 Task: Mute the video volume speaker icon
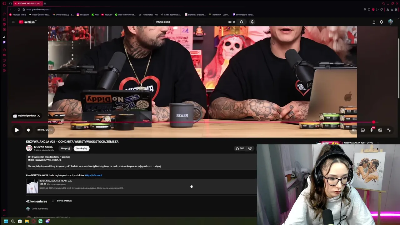(28, 130)
